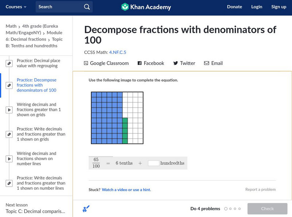Open the 'Watch a video or use a hint' link
292x217 pixels.
(126, 190)
